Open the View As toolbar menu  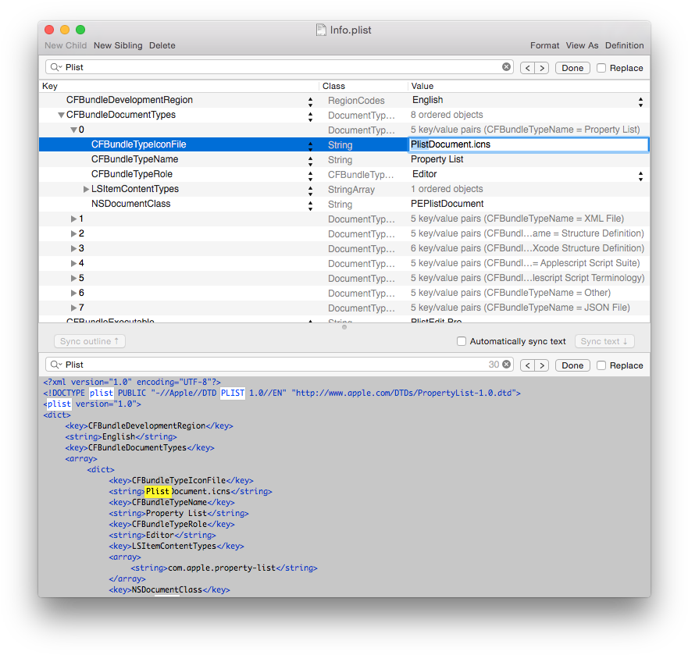[582, 45]
